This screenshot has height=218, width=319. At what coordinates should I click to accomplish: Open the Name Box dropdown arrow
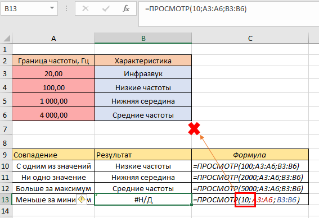pos(52,8)
